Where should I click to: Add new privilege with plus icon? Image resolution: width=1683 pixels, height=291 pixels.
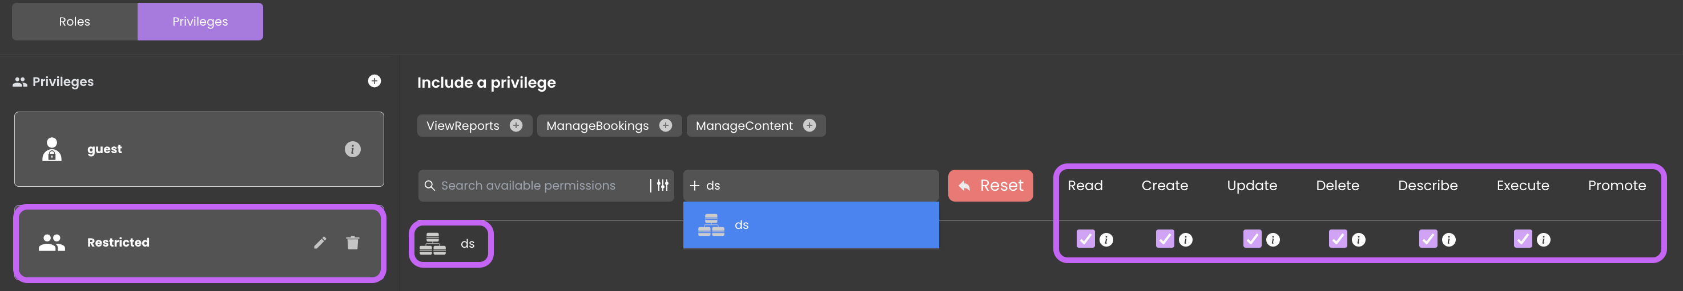pyautogui.click(x=375, y=81)
